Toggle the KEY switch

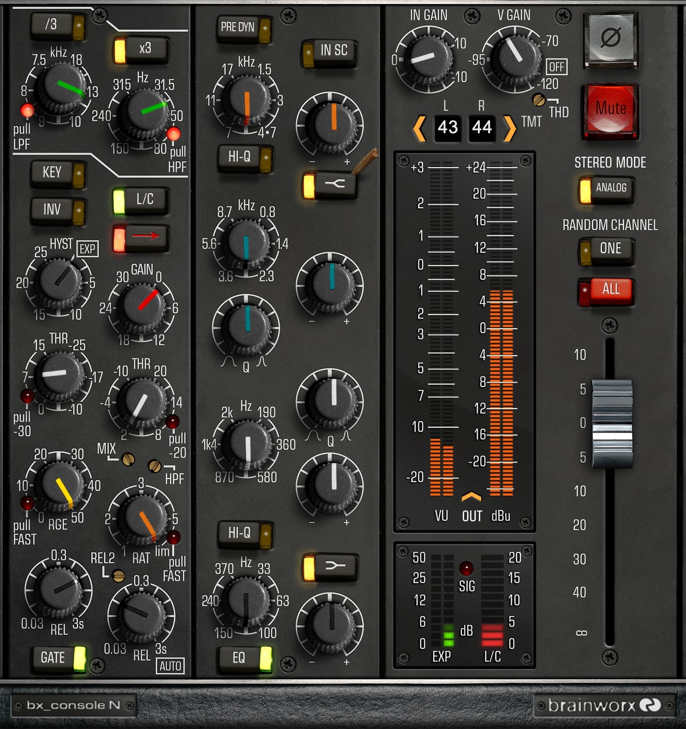[58, 174]
